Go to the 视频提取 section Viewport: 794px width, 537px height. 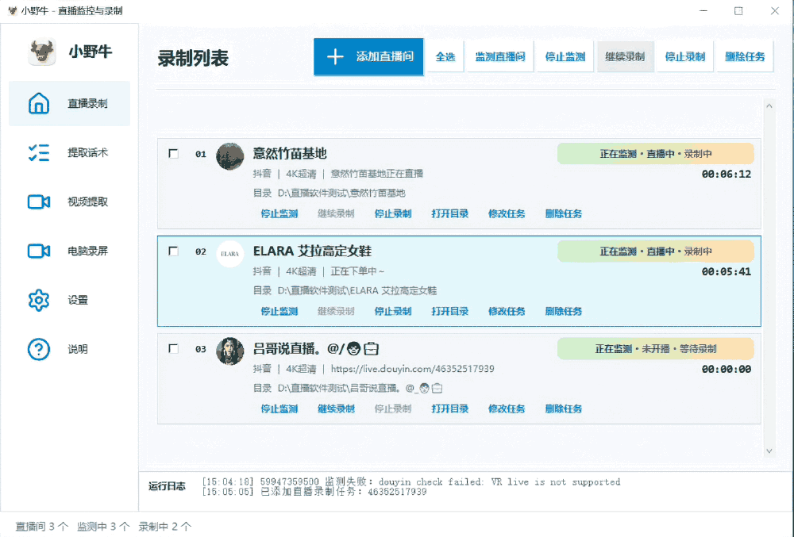(69, 201)
